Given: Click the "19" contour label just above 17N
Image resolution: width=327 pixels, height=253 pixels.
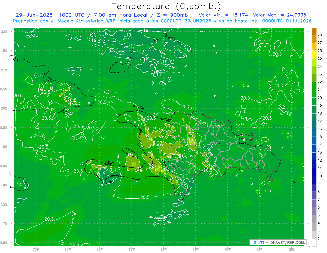Looking at the screenshot, I should pos(171,211).
